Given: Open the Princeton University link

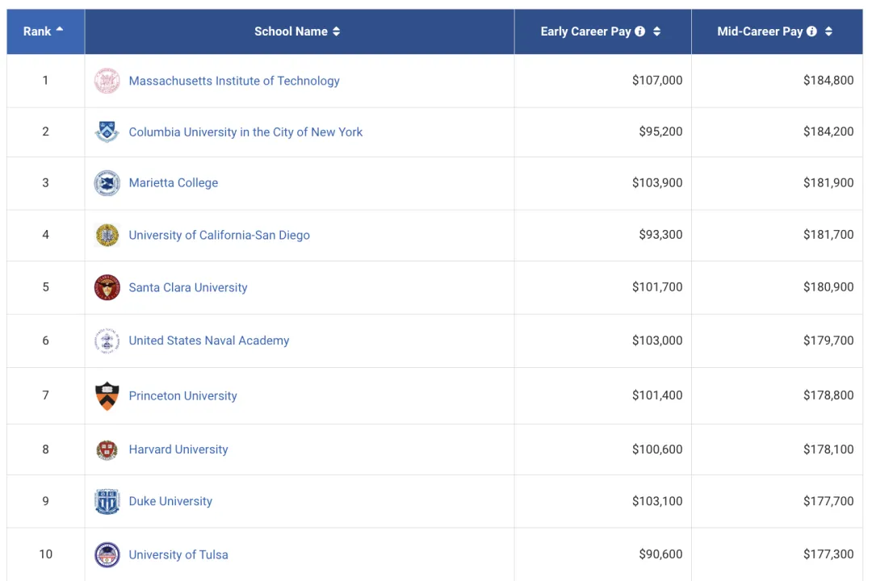Looking at the screenshot, I should pyautogui.click(x=183, y=396).
